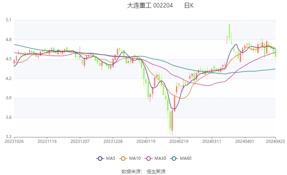The width and height of the screenshot is (287, 175).
Task: Click the tallest green candlestick peaking above 5.0
Action: tap(229, 31)
